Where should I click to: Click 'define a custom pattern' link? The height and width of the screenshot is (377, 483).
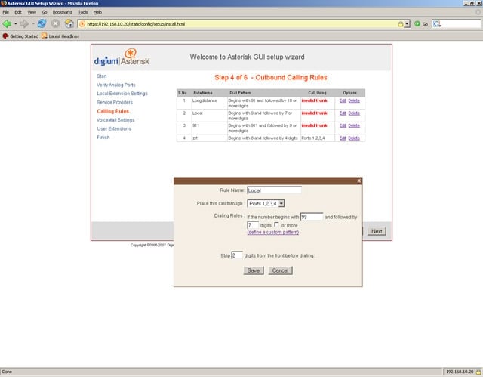pyautogui.click(x=273, y=232)
